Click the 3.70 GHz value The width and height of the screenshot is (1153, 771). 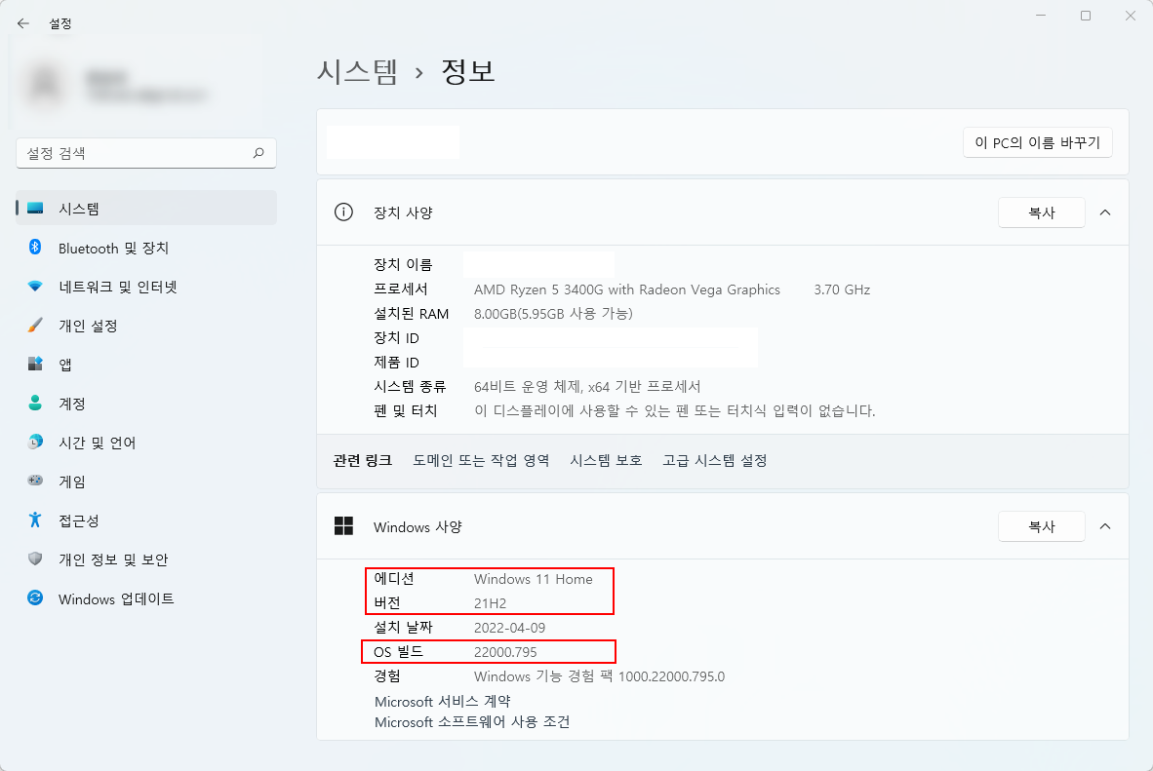pyautogui.click(x=842, y=289)
